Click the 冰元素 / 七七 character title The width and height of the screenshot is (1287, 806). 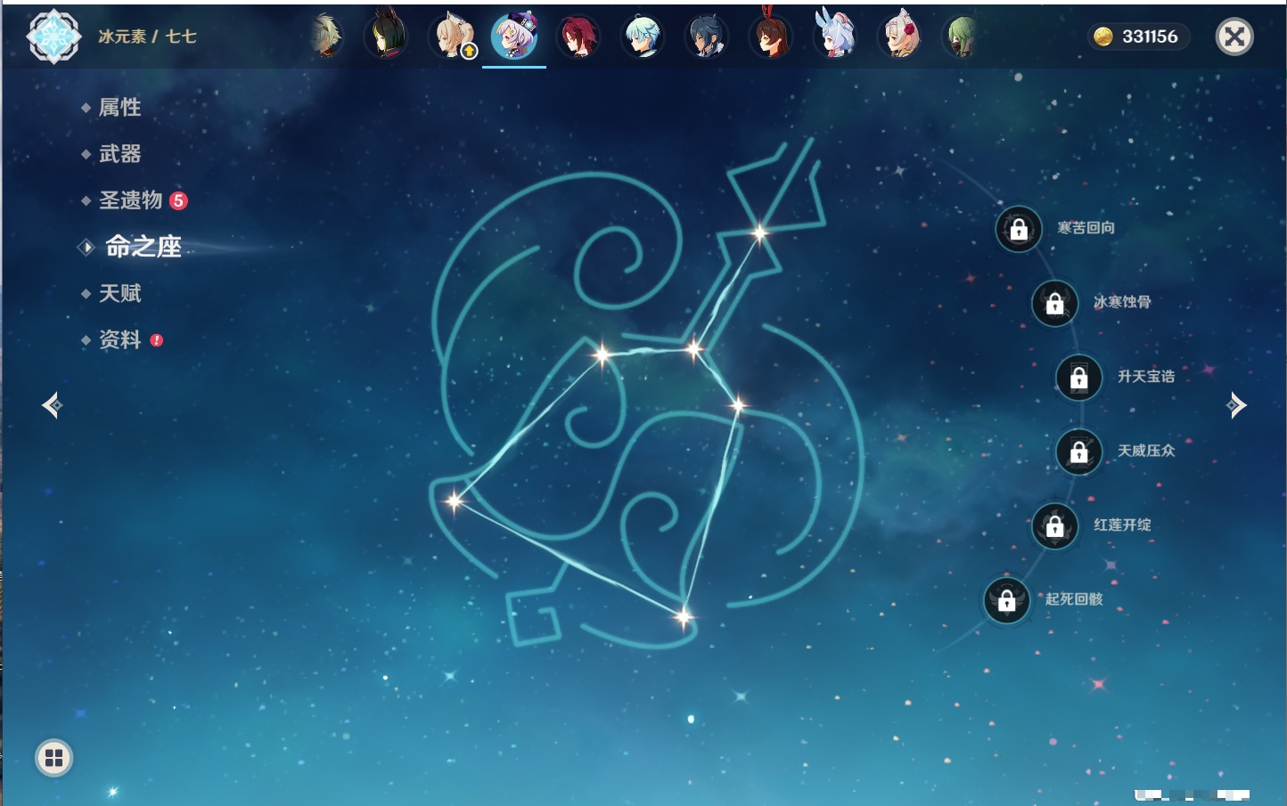click(147, 37)
